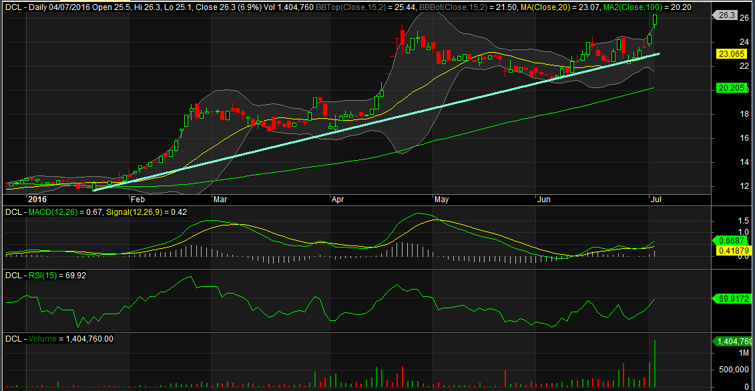This screenshot has width=755, height=391.
Task: Click the Apr marker on time axis
Action: click(338, 199)
